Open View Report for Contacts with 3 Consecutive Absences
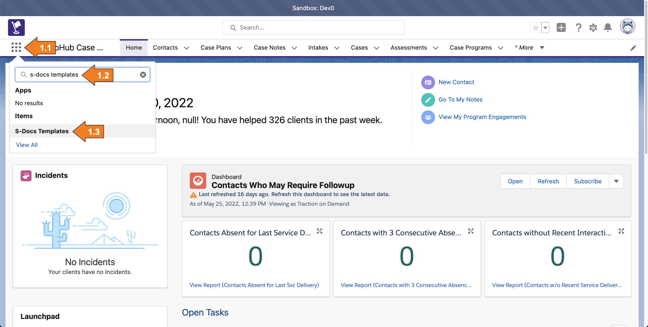This screenshot has height=327, width=648. click(x=406, y=285)
